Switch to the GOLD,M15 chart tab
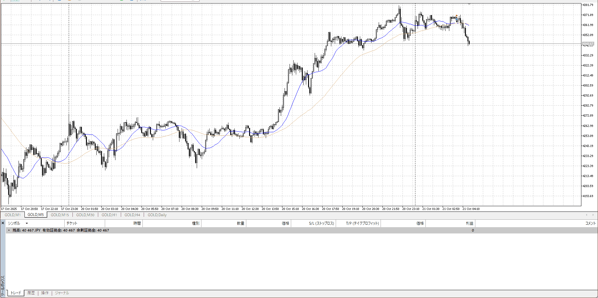Image resolution: width=598 pixels, height=298 pixels. (x=60, y=215)
